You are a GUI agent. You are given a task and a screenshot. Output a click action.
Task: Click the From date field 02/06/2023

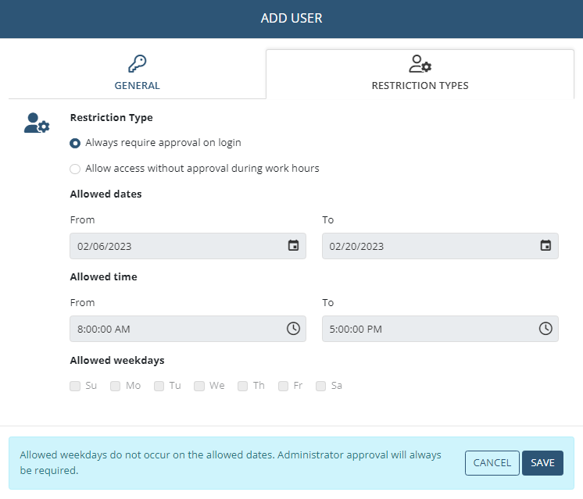[176, 246]
